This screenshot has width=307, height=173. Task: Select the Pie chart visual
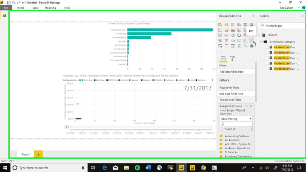(x=233, y=35)
